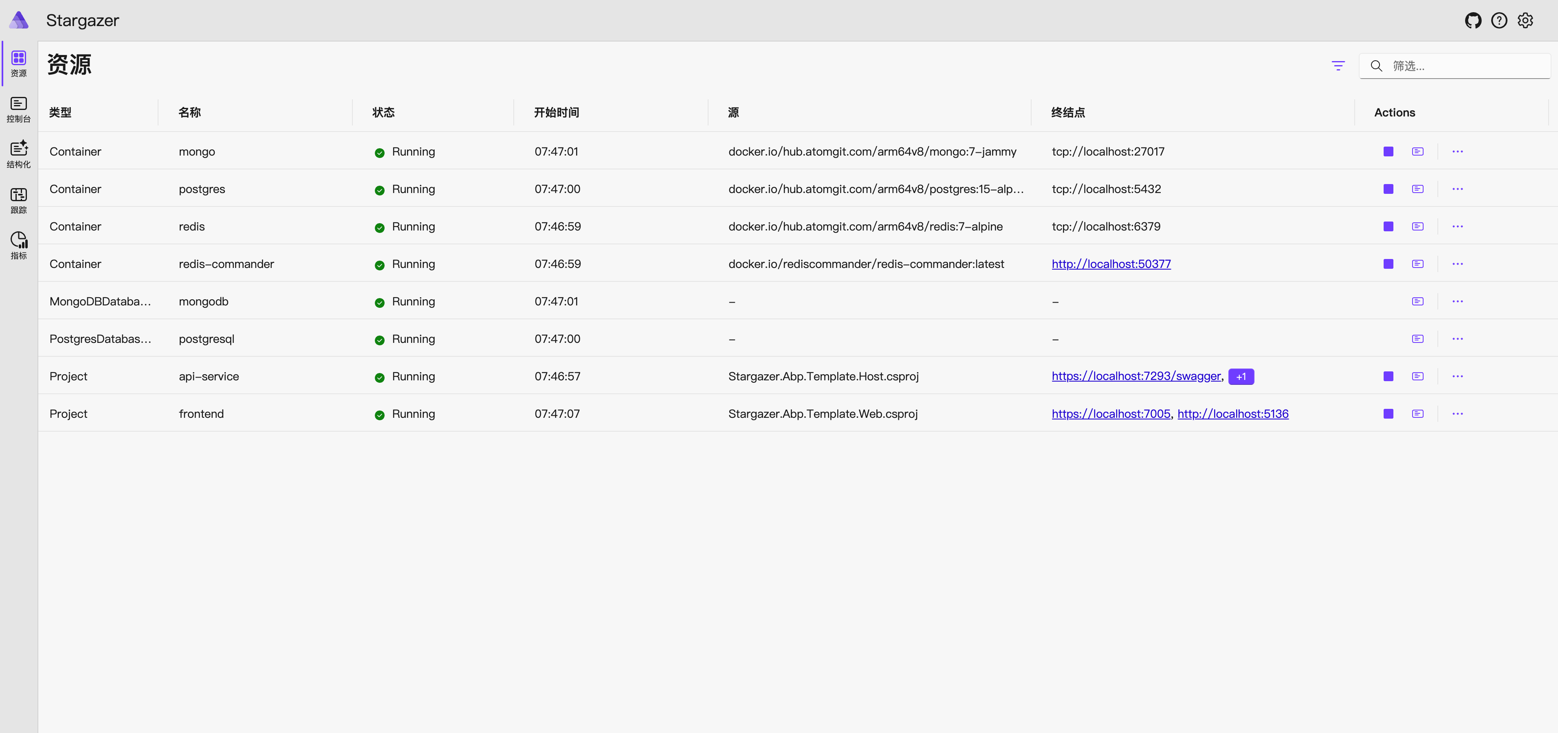
Task: View console logs for postgres
Action: pyautogui.click(x=1417, y=189)
